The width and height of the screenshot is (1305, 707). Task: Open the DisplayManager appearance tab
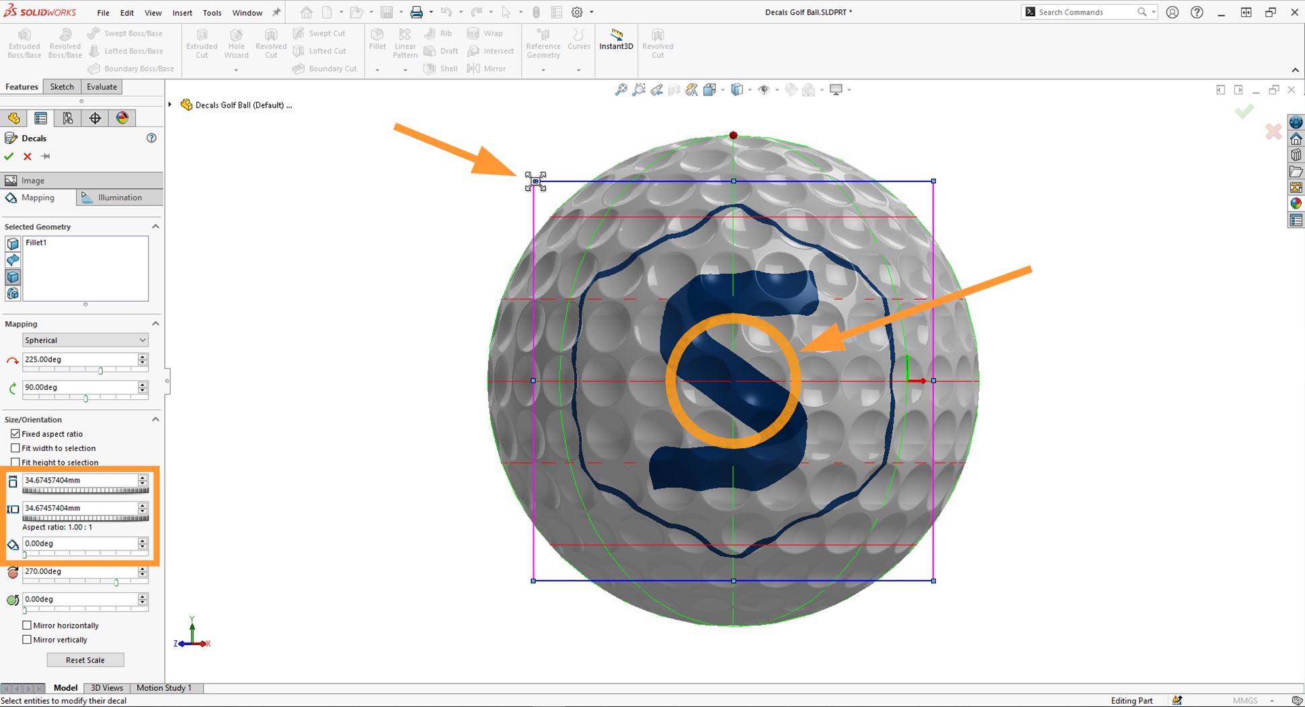[122, 118]
